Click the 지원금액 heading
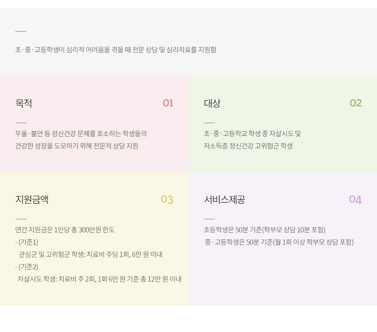 pyautogui.click(x=32, y=200)
